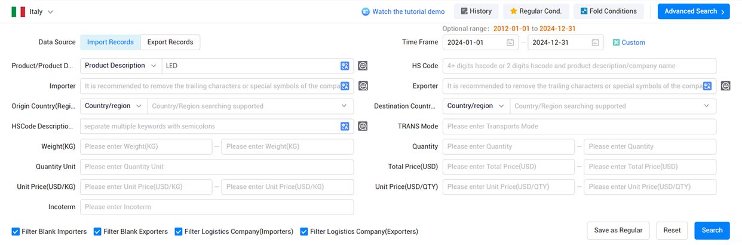Select the Import Records tab
Image resolution: width=742 pixels, height=245 pixels.
(x=110, y=42)
